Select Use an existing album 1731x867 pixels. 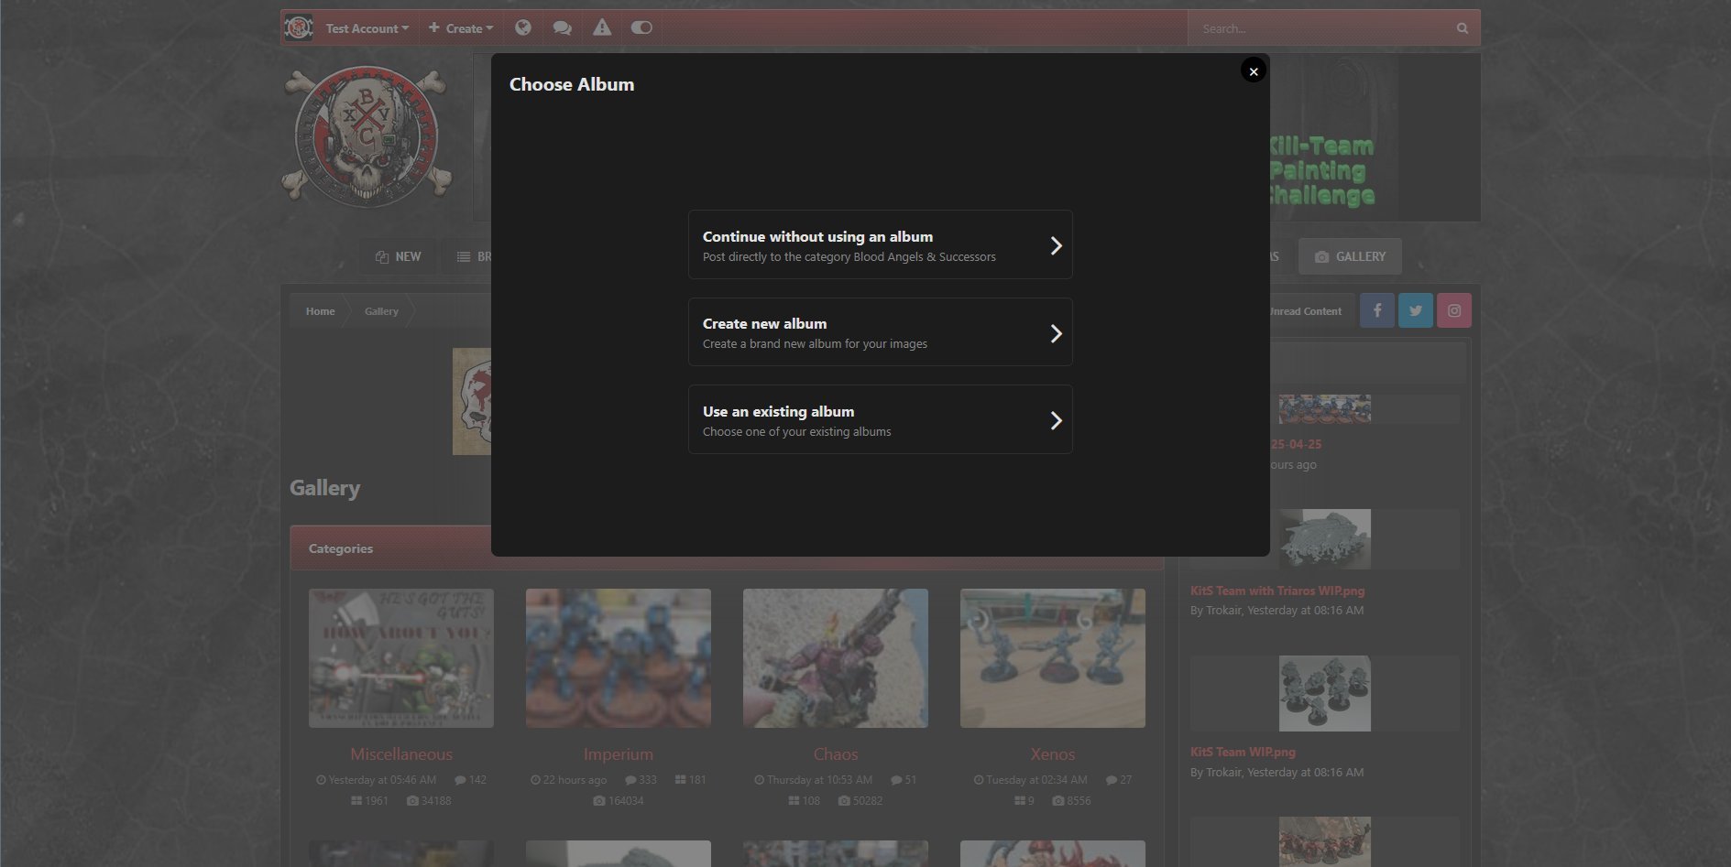click(880, 420)
